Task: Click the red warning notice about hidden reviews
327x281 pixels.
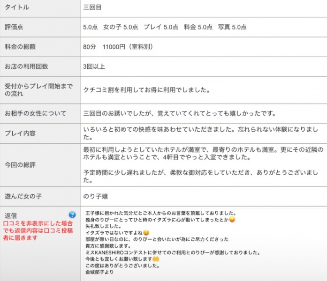Action: point(38,230)
